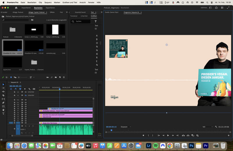Viewport: 233px width, 151px height.
Task: Toggle linked selection in timeline
Action: point(20,89)
